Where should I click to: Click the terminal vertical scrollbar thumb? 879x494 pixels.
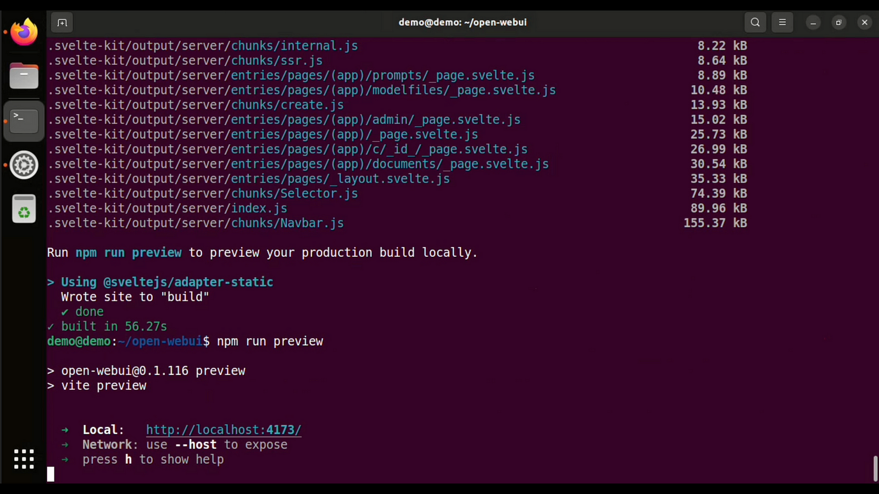875,468
